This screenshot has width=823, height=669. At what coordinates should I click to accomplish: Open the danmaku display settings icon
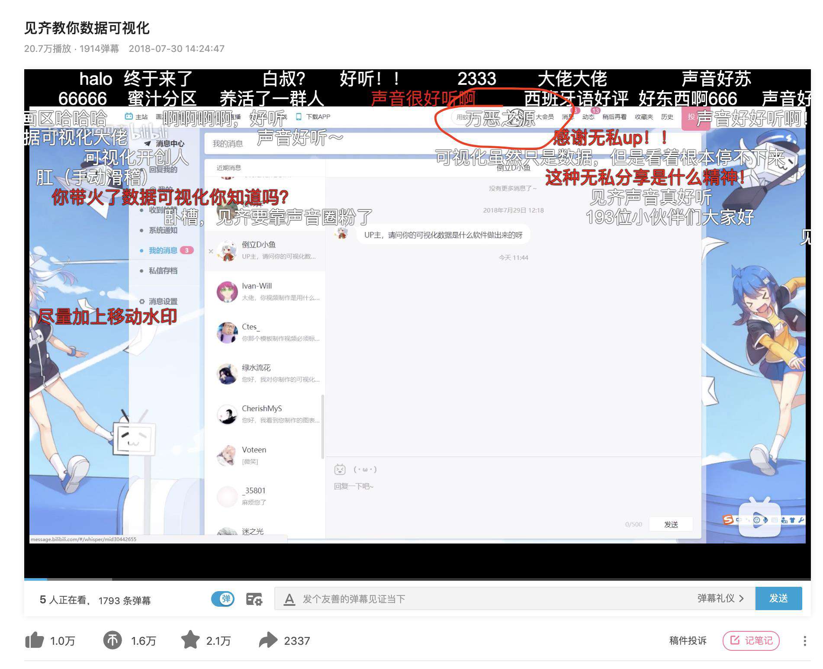[x=254, y=599]
